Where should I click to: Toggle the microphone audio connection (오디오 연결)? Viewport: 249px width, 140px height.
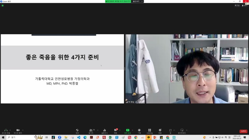tap(6, 131)
